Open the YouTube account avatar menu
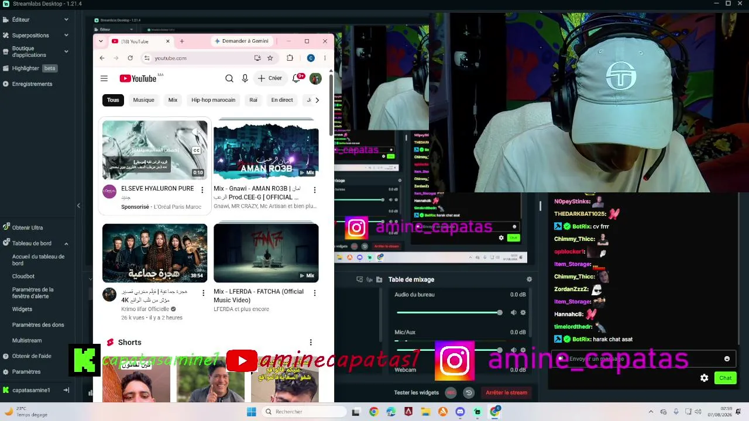 tap(315, 78)
